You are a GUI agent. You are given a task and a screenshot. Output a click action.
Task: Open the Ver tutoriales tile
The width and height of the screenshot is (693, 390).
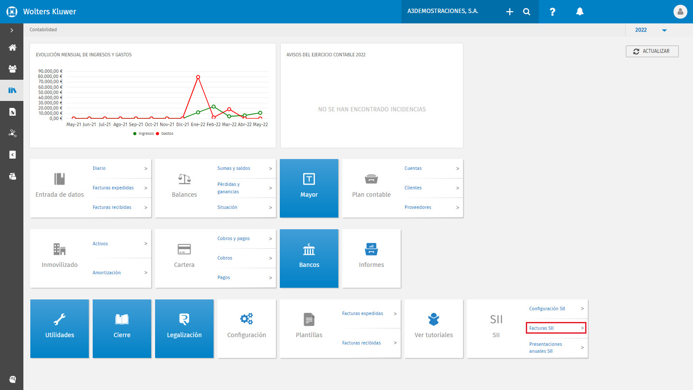pyautogui.click(x=434, y=328)
